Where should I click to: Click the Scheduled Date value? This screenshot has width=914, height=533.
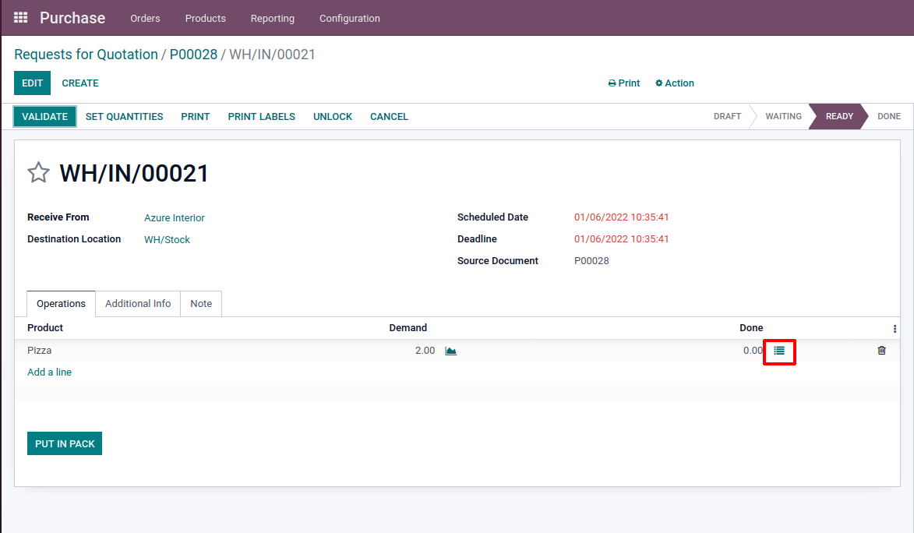[621, 217]
